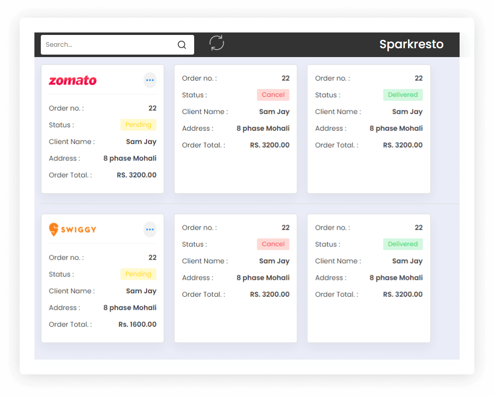This screenshot has height=396, width=494.
Task: Click 8 phase Mohali on the Zomato card
Action: pos(130,158)
